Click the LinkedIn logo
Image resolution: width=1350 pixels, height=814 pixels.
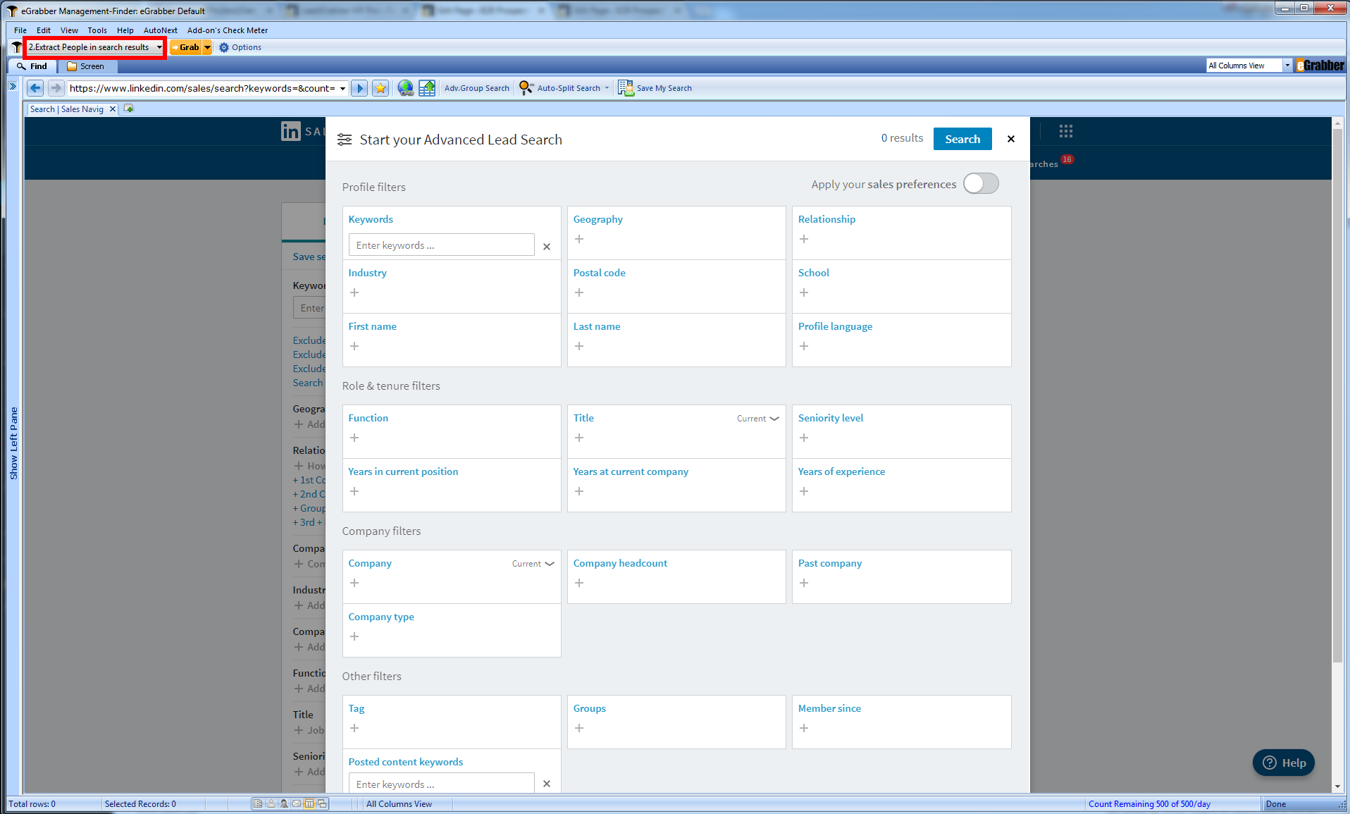291,131
